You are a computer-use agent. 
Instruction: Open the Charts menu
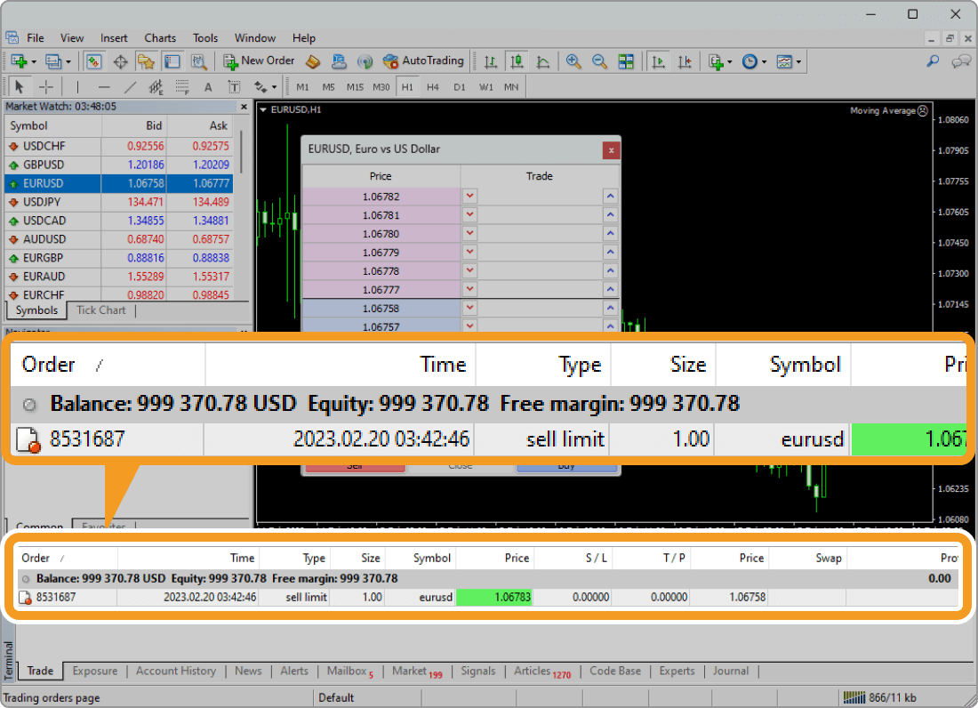point(160,38)
